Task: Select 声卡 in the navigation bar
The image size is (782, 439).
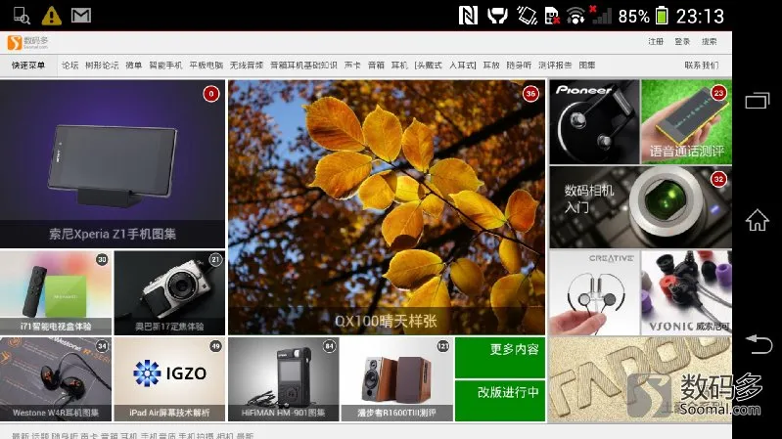Action: click(352, 66)
